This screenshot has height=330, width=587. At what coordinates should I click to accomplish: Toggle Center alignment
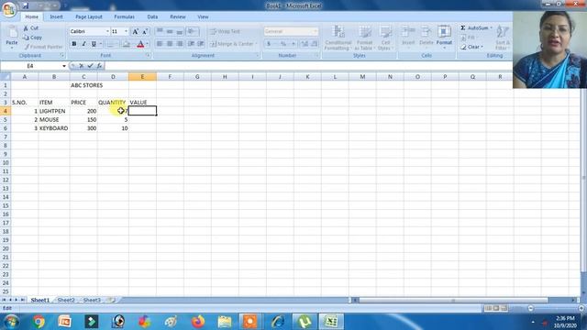(x=170, y=44)
